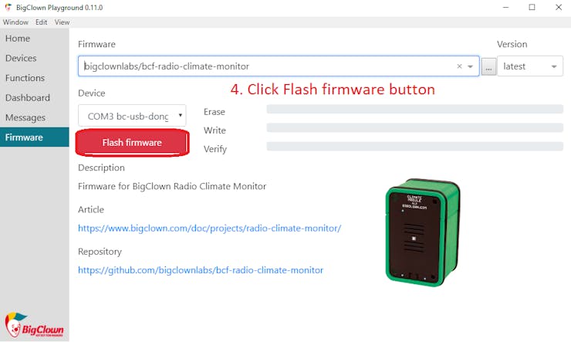Click the Flash firmware button
571x342 pixels.
[x=132, y=142]
